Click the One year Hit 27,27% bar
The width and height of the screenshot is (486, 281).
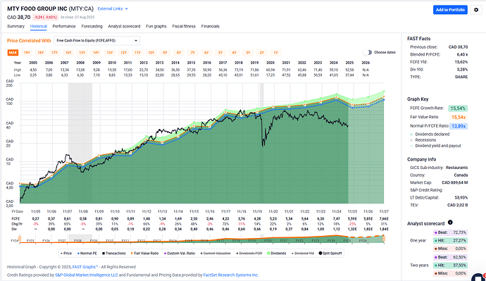[x=450, y=240]
